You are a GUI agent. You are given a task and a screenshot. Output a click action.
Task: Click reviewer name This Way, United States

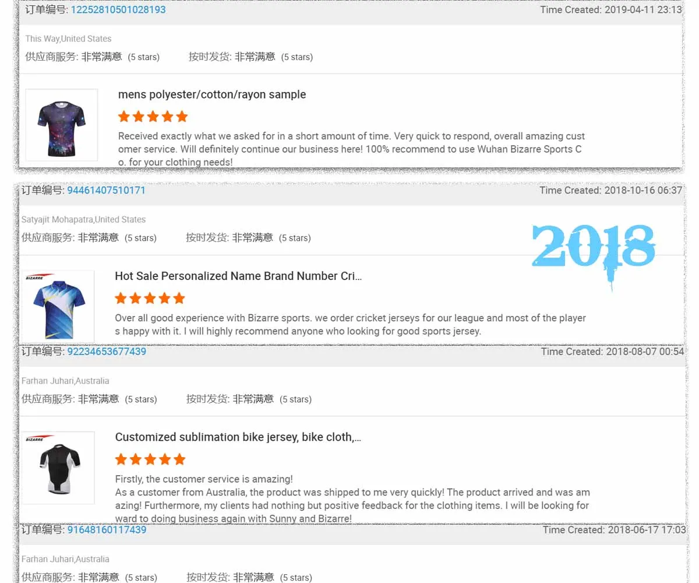(68, 39)
